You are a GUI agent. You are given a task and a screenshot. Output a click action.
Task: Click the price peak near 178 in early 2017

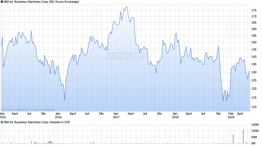[x=126, y=7]
